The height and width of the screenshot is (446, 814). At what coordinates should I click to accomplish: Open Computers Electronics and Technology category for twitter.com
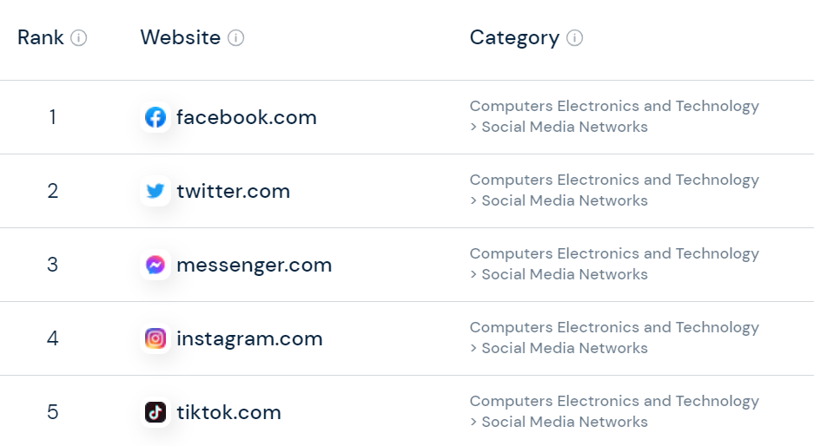(x=614, y=180)
